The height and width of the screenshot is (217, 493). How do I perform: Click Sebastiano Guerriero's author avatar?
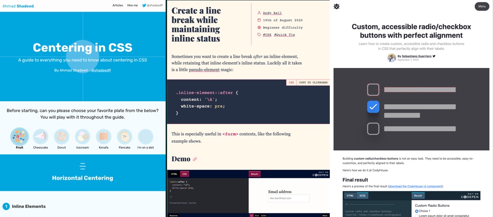click(392, 58)
